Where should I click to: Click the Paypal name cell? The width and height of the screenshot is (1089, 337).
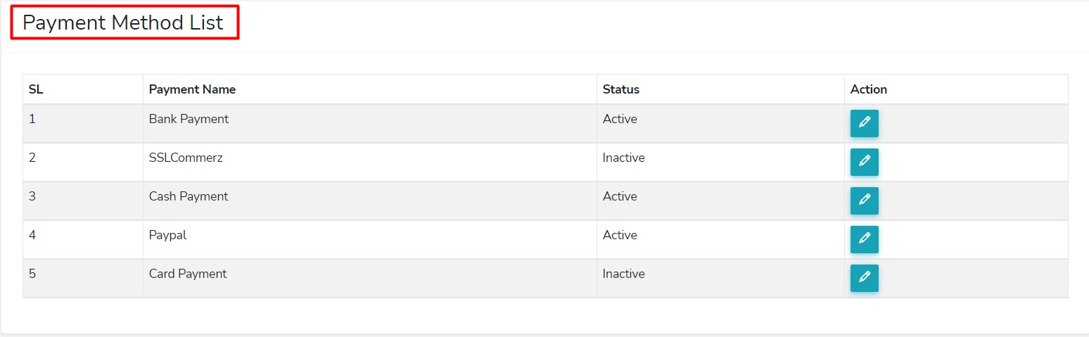coord(167,235)
